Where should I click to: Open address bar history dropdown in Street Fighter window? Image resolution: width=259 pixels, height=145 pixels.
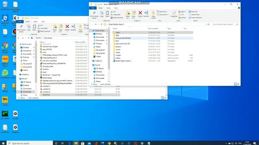[x=206, y=24]
